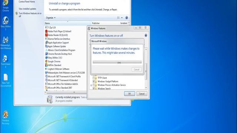This screenshot has height=133, width=237.
Task: Select Malwarebytes Anti-Malware version list icon
Action: (x=46, y=73)
